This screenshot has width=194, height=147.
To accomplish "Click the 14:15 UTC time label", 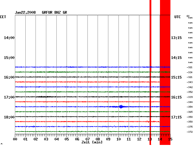I will (x=176, y=58).
